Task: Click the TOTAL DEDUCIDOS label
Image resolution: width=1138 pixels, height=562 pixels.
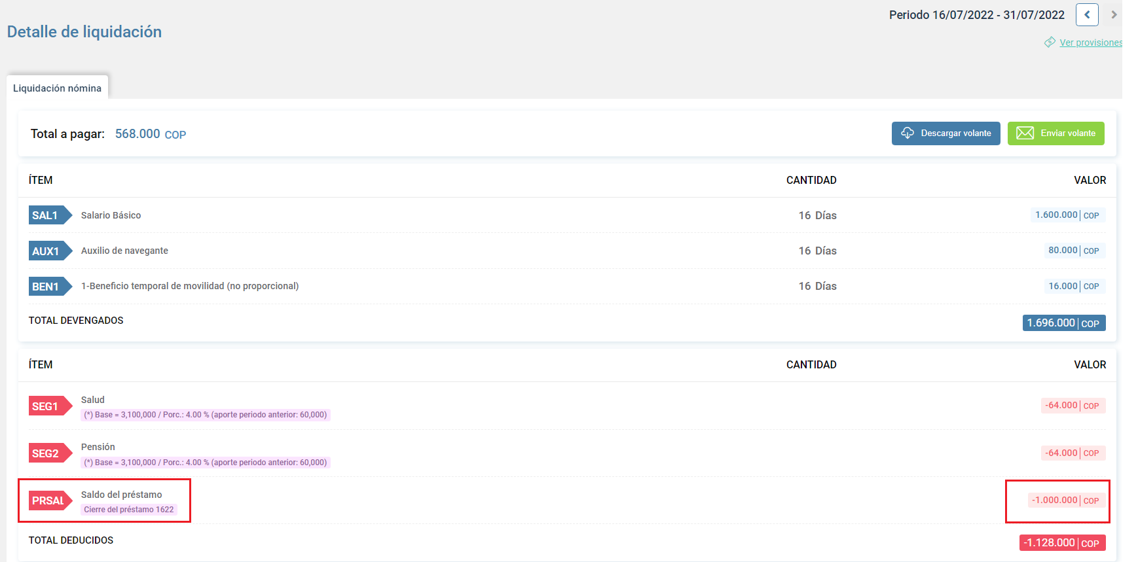Action: 71,540
